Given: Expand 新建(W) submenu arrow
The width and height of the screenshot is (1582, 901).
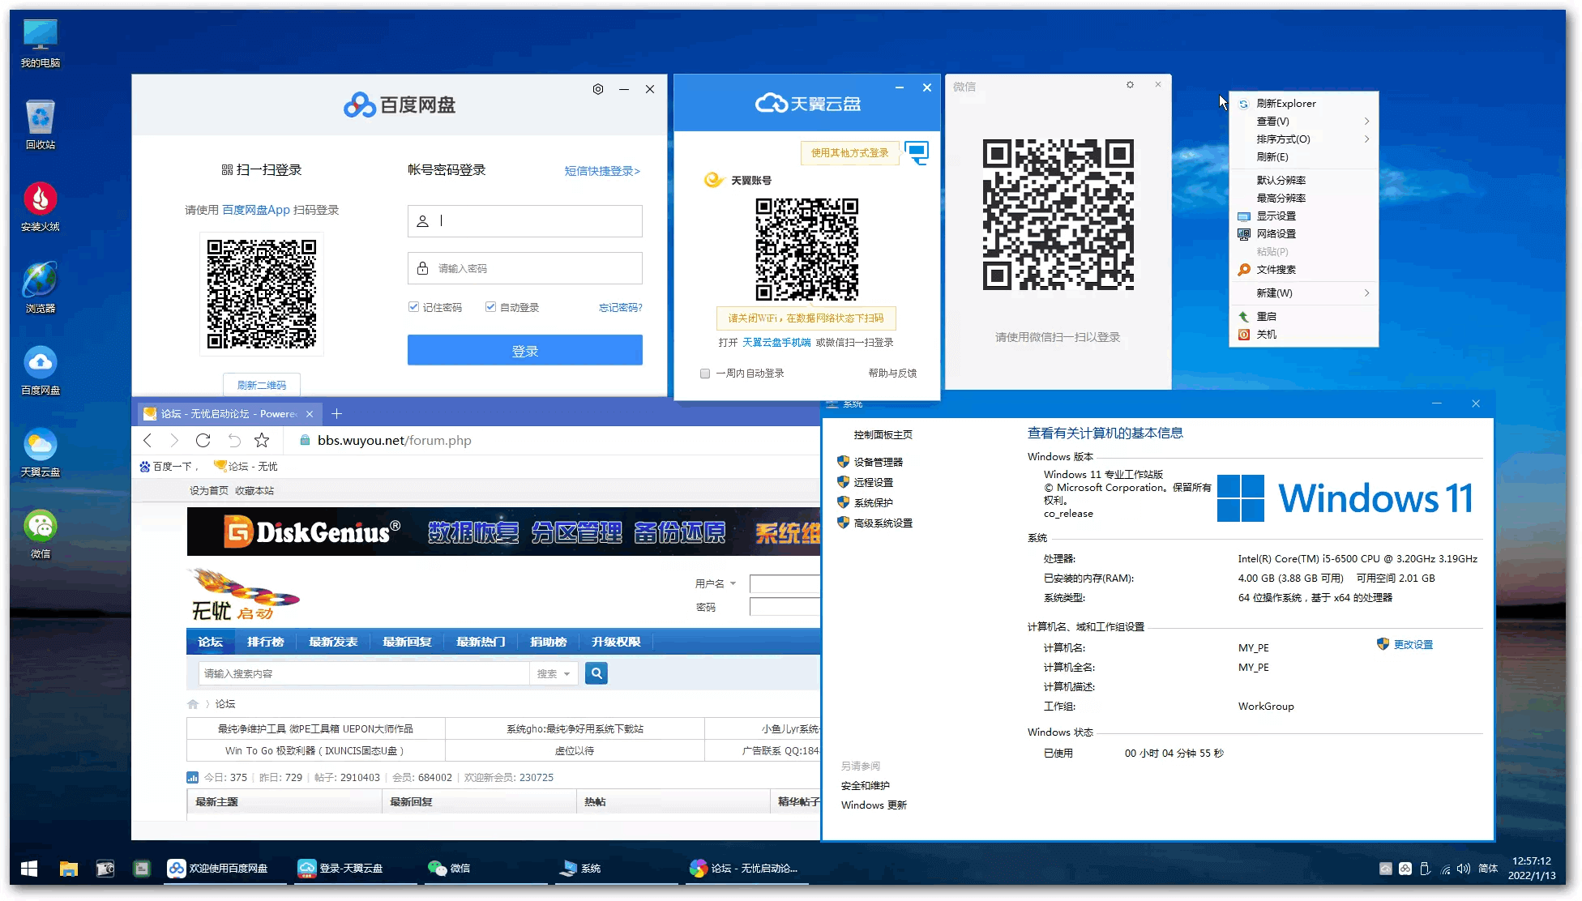Looking at the screenshot, I should [1367, 293].
